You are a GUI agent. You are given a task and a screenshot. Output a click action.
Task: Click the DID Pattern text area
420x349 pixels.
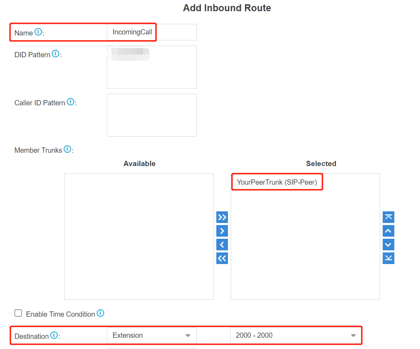152,67
